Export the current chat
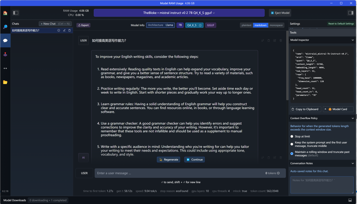Image resolution: width=357 pixels, height=204 pixels. point(83,25)
